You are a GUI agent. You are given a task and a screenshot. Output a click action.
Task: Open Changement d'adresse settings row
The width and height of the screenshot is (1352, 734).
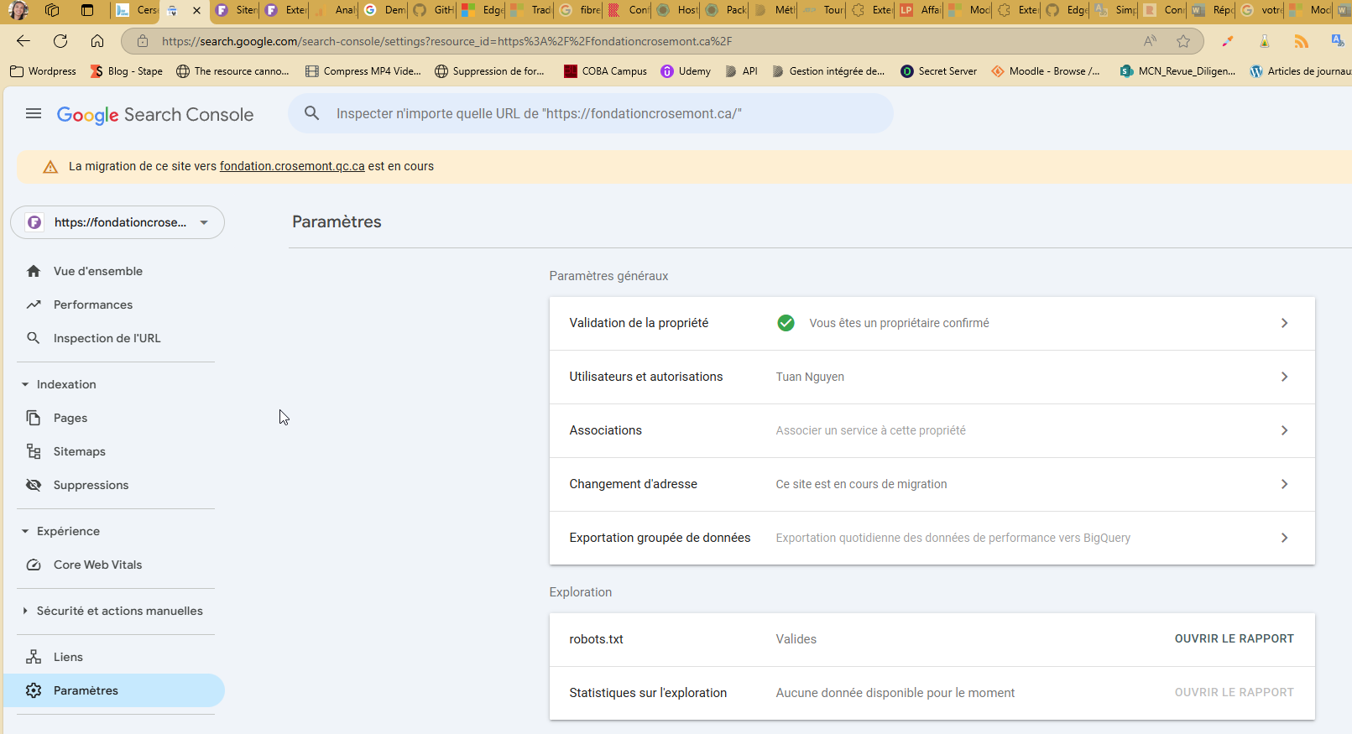932,484
